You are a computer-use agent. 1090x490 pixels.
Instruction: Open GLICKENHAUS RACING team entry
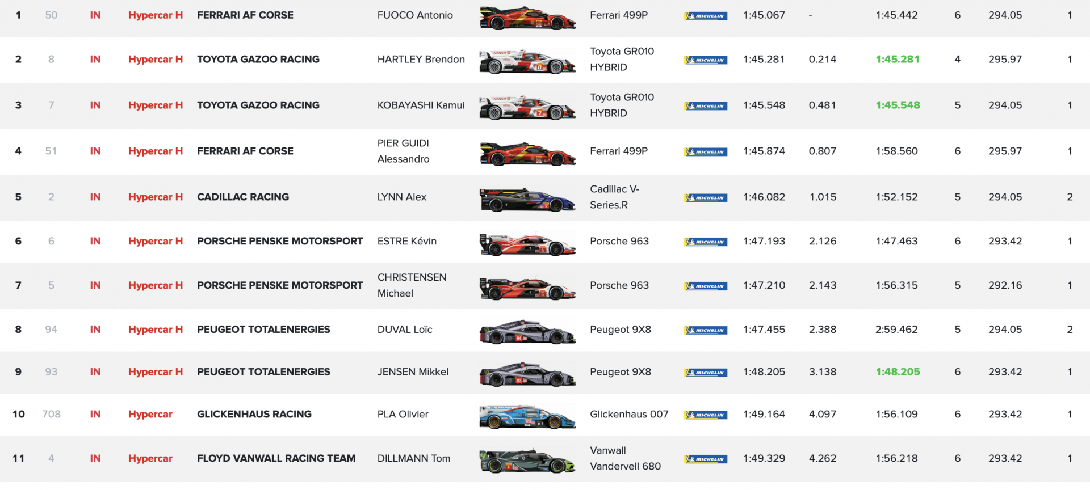254,414
